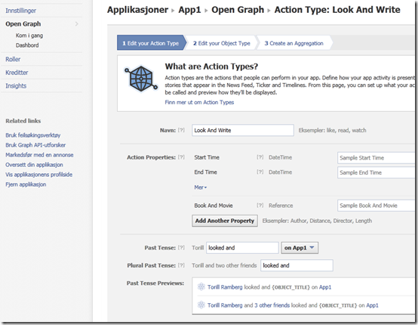The width and height of the screenshot is (418, 325).
Task: Expand the Mer properties dropdown
Action: [x=201, y=187]
